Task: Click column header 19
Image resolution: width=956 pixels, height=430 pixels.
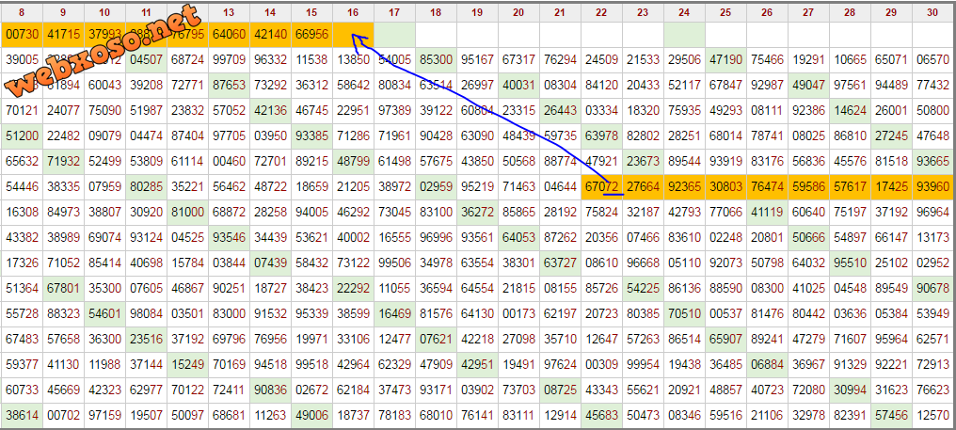Action: pyautogui.click(x=477, y=12)
